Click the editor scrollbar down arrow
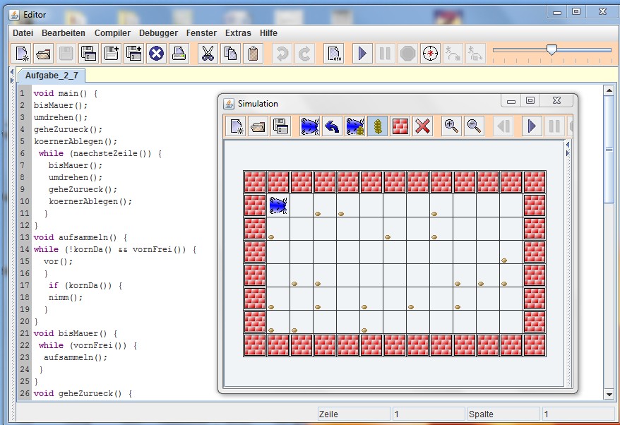The image size is (620, 425). [609, 394]
